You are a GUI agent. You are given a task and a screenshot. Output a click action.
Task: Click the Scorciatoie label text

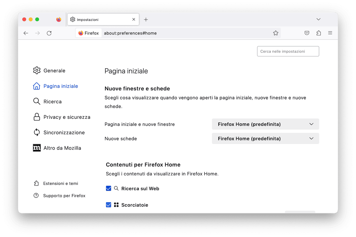[135, 205]
